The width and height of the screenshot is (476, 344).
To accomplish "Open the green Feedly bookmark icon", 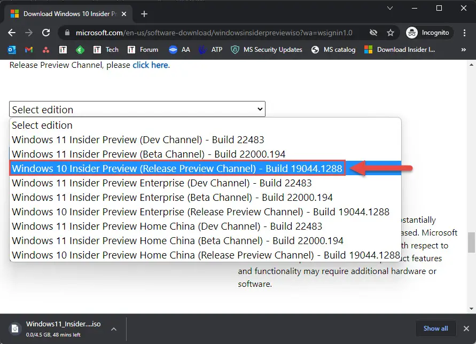I will (x=80, y=50).
